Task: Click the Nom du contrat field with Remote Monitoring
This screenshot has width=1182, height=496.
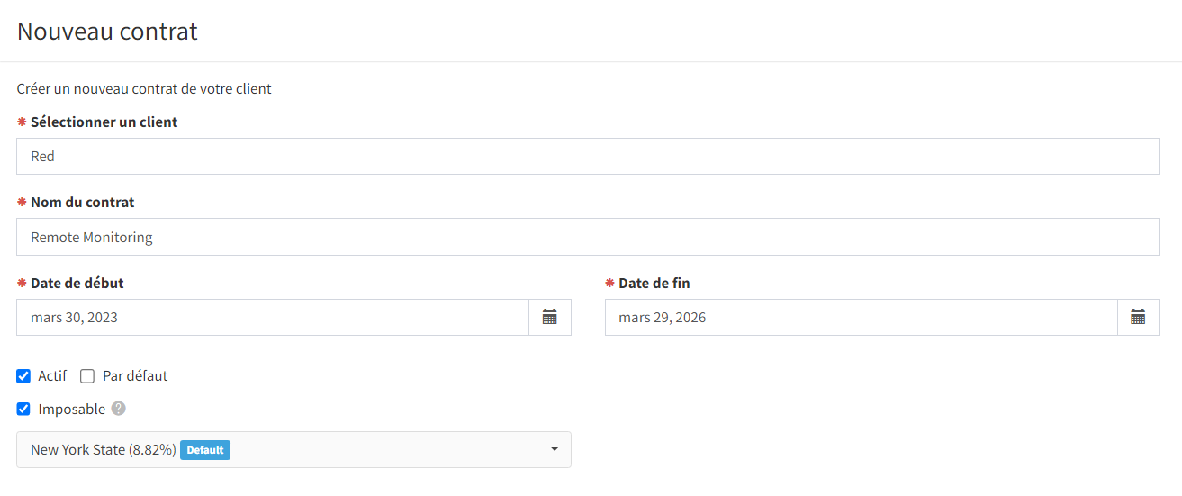Action: 588,237
